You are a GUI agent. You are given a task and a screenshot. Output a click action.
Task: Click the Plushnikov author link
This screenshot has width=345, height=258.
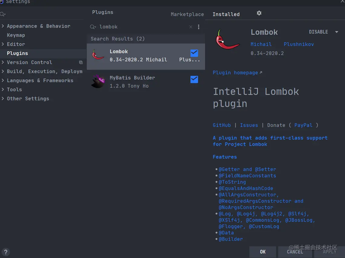[298, 44]
